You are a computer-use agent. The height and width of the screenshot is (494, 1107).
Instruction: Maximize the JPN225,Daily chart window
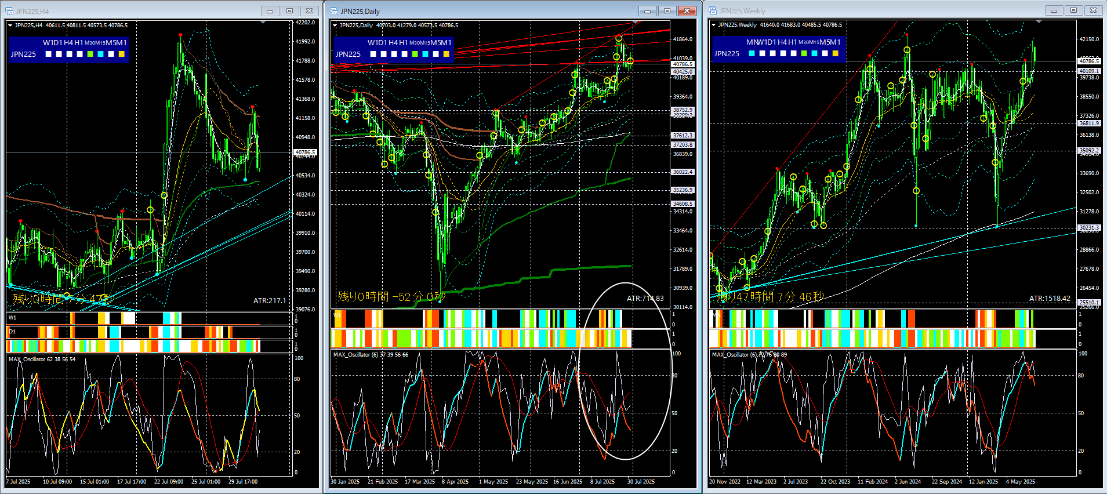pyautogui.click(x=667, y=11)
